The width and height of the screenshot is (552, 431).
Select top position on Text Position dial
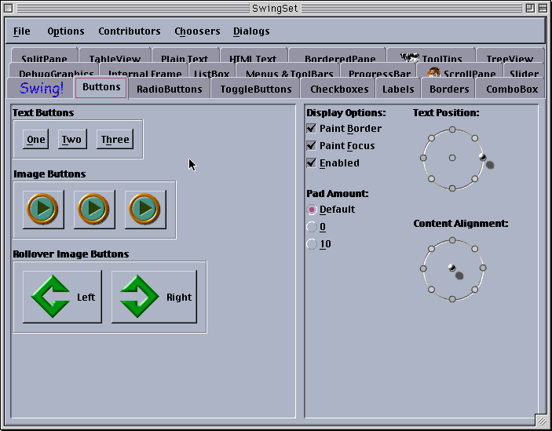pos(453,129)
